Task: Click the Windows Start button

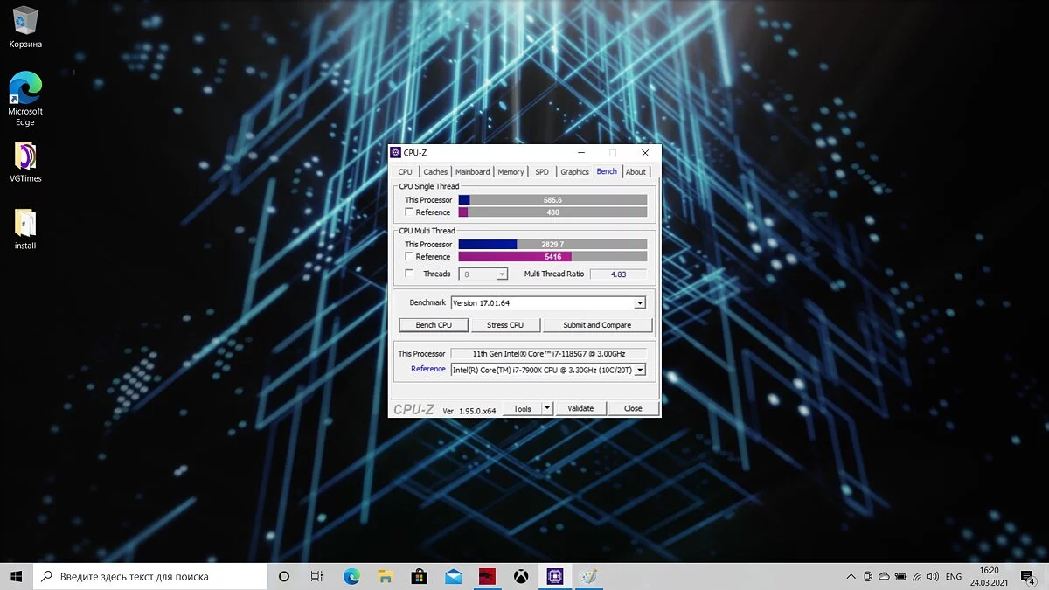Action: click(17, 577)
